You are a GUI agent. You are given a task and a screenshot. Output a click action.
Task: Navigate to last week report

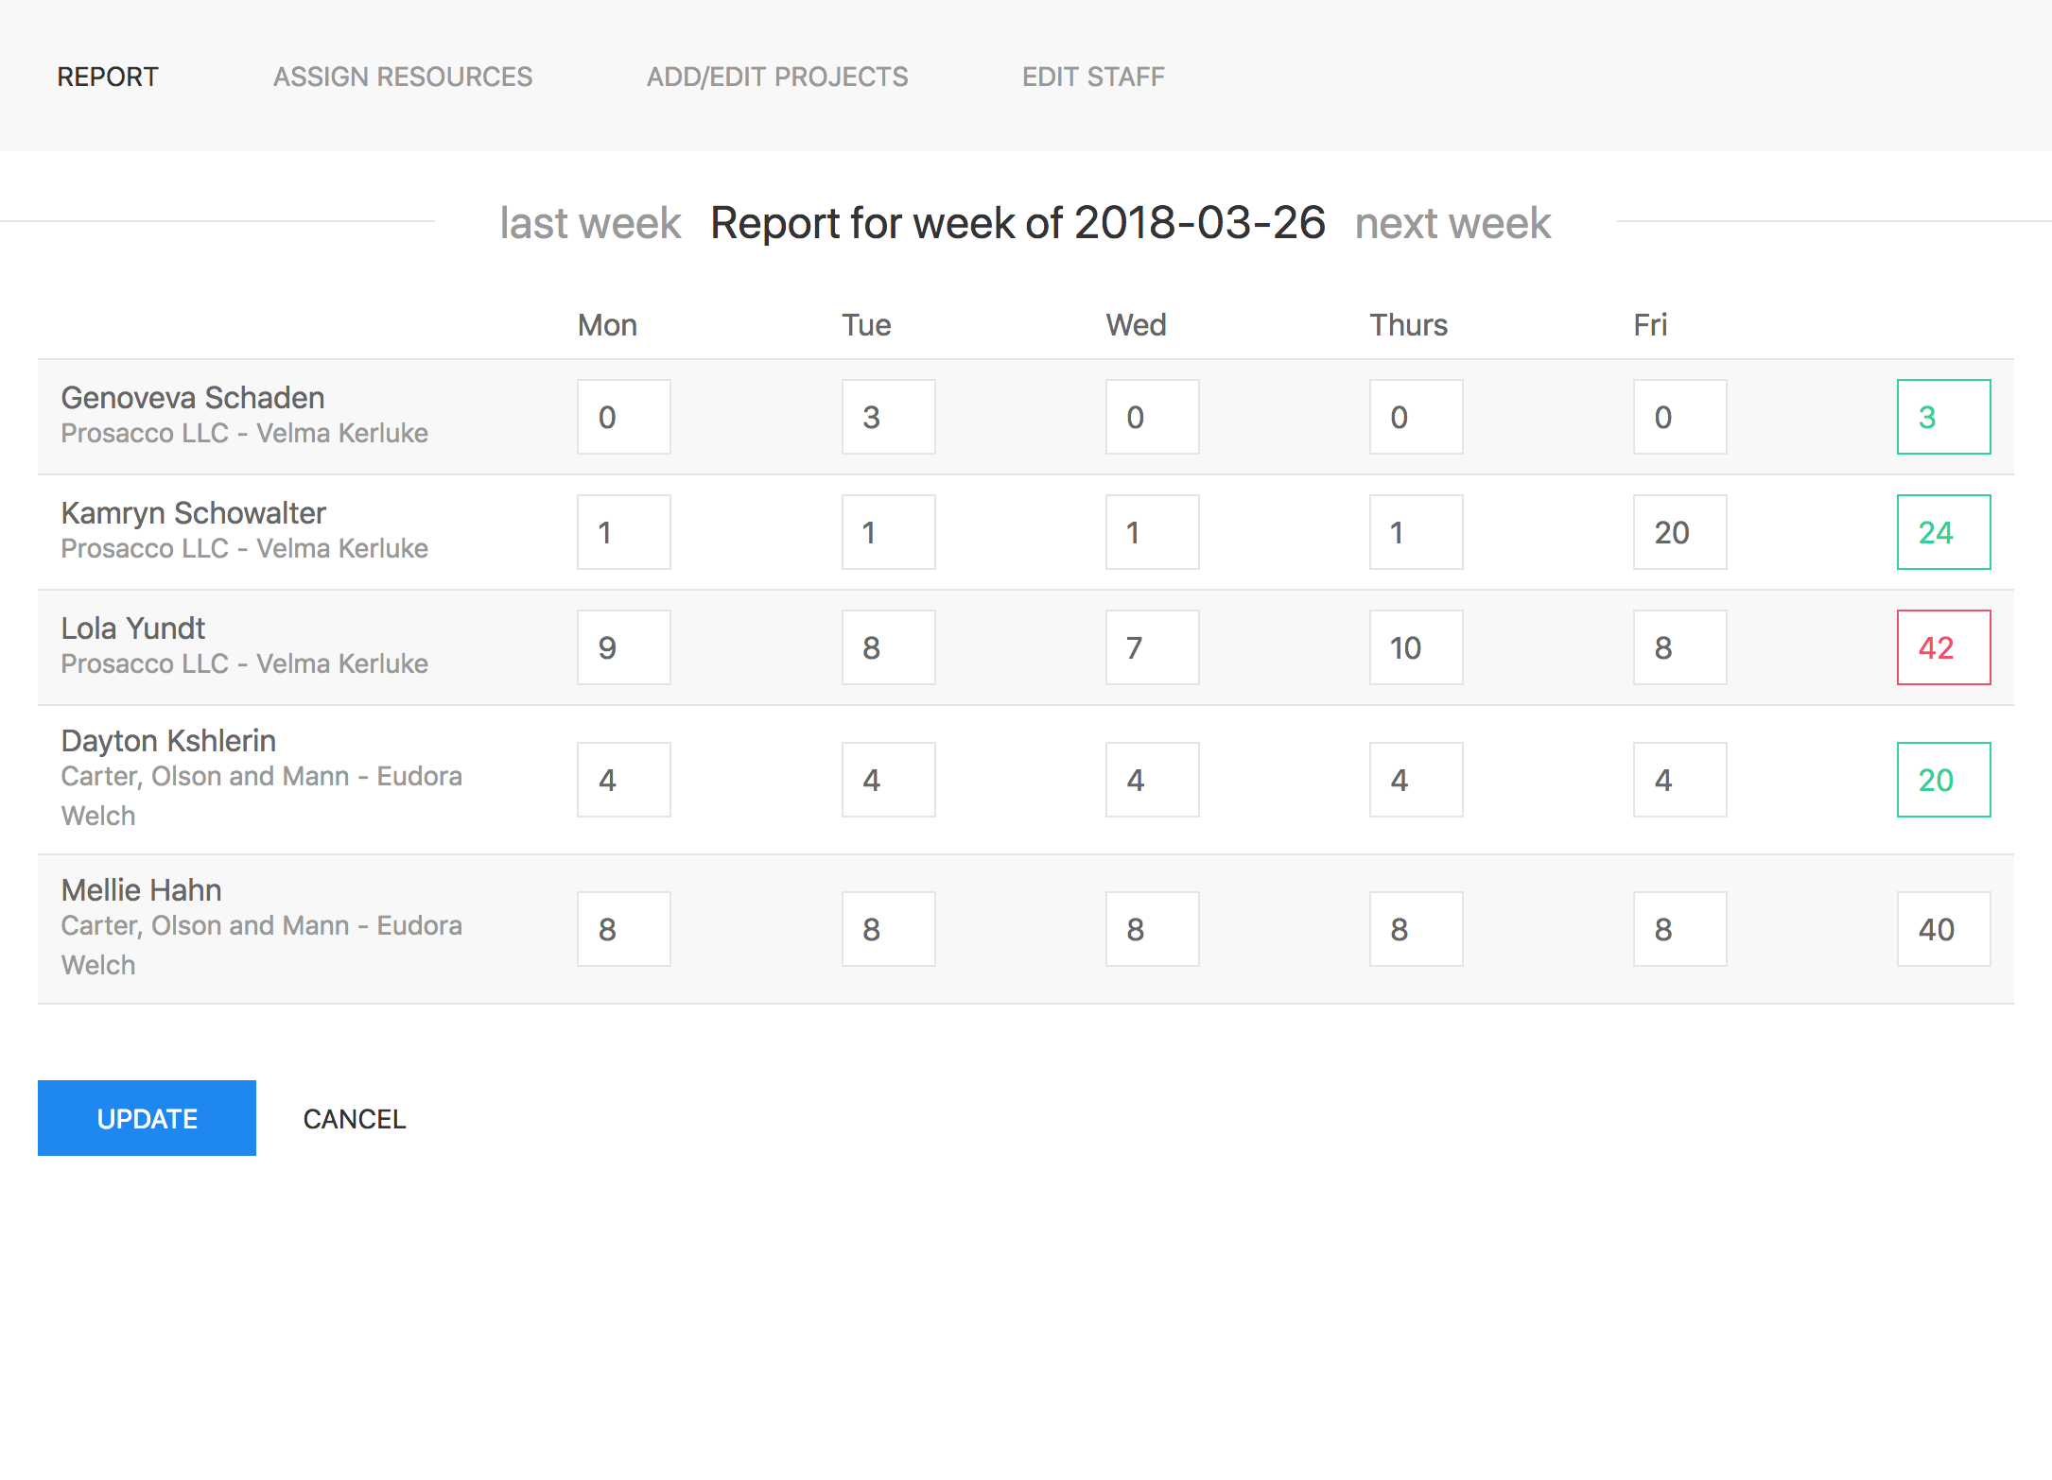590,223
